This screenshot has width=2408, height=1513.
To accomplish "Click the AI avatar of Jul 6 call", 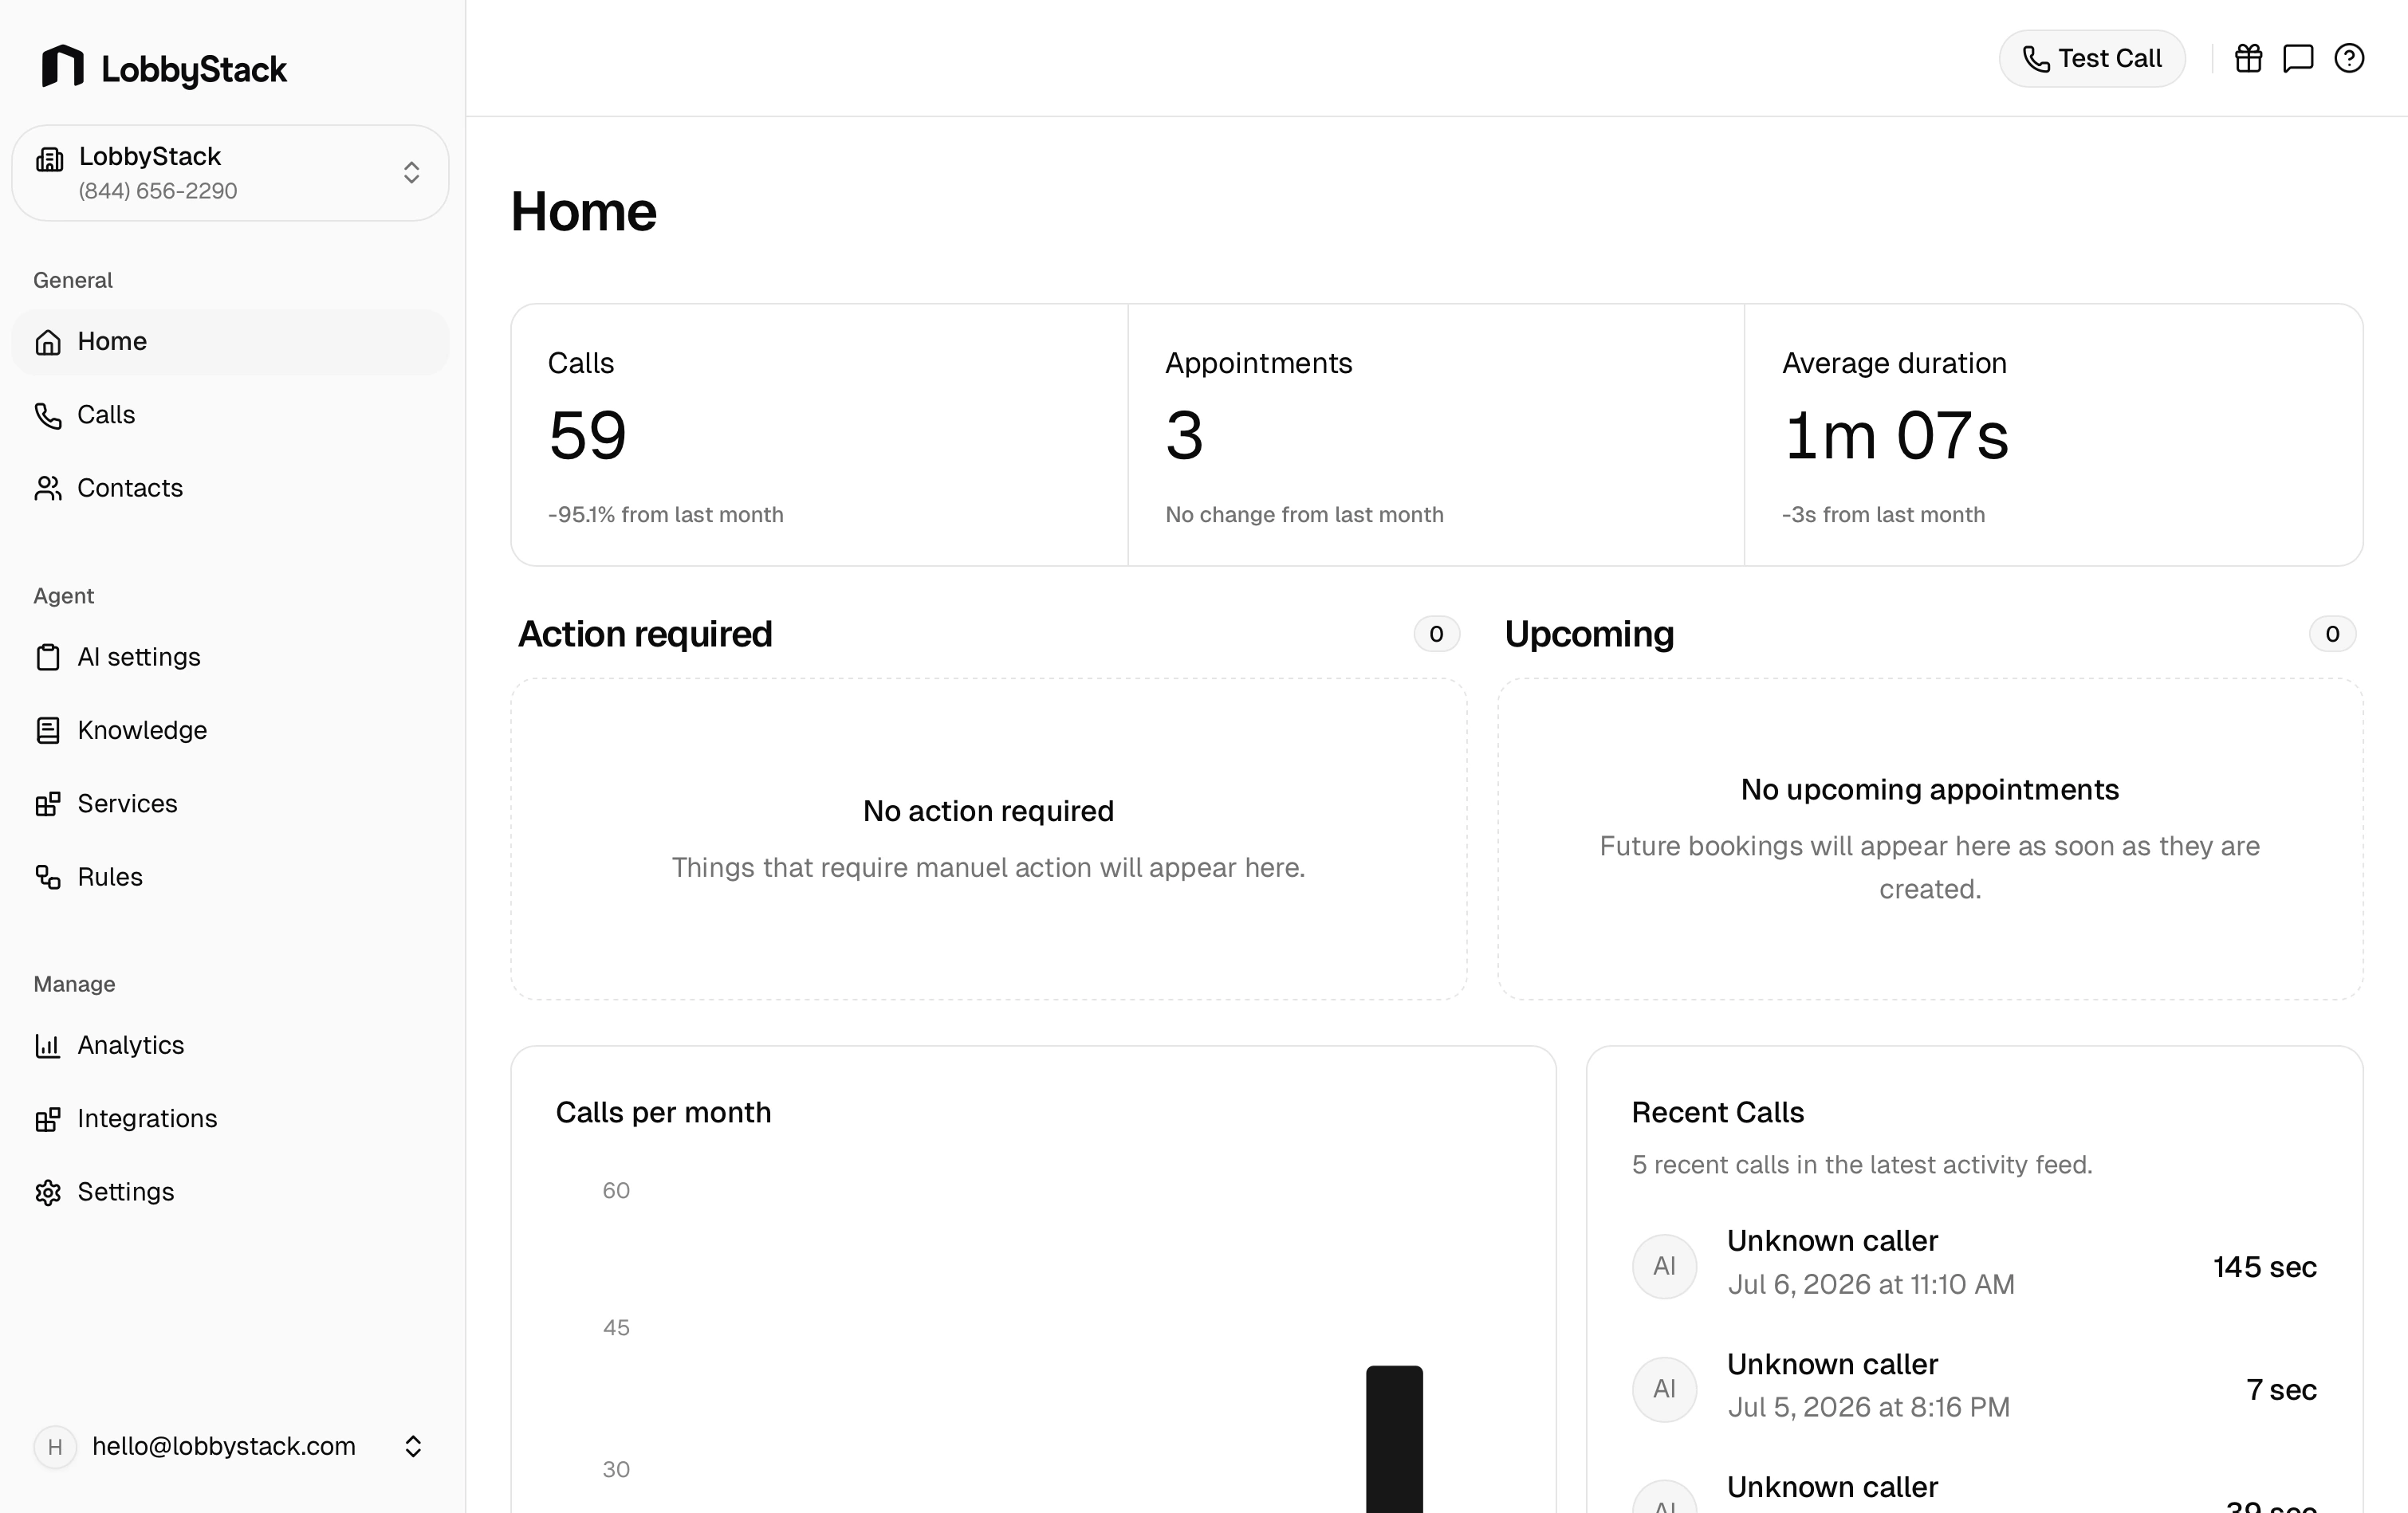I will coord(1664,1266).
